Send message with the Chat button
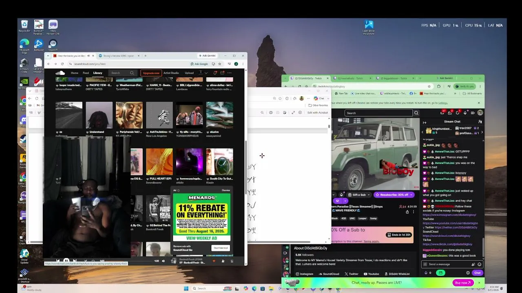Viewport: 522px width, 293px height. pyautogui.click(x=477, y=273)
